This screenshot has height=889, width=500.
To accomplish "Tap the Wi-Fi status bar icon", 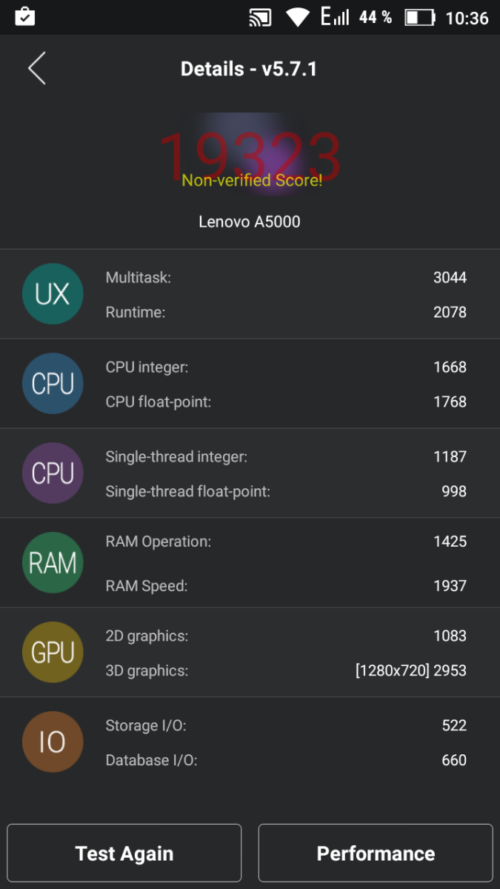I will (298, 17).
